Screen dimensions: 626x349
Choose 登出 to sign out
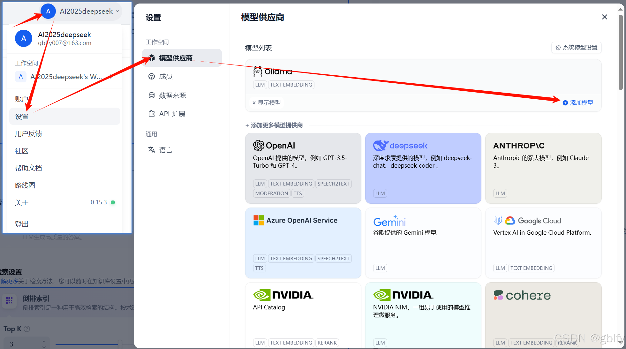click(65, 224)
